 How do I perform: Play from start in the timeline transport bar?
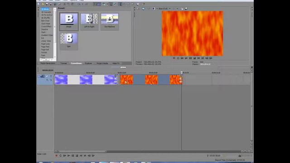(x=64, y=156)
